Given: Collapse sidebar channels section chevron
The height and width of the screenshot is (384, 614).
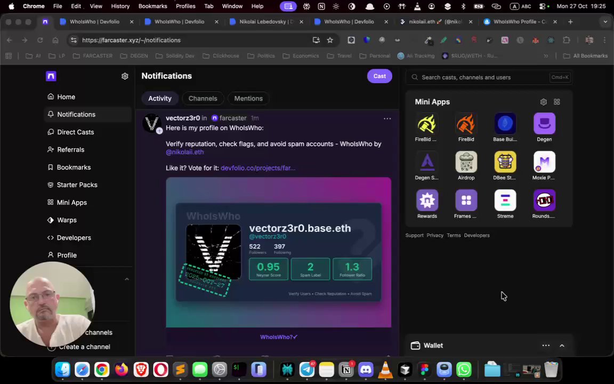Looking at the screenshot, I should coord(126,279).
